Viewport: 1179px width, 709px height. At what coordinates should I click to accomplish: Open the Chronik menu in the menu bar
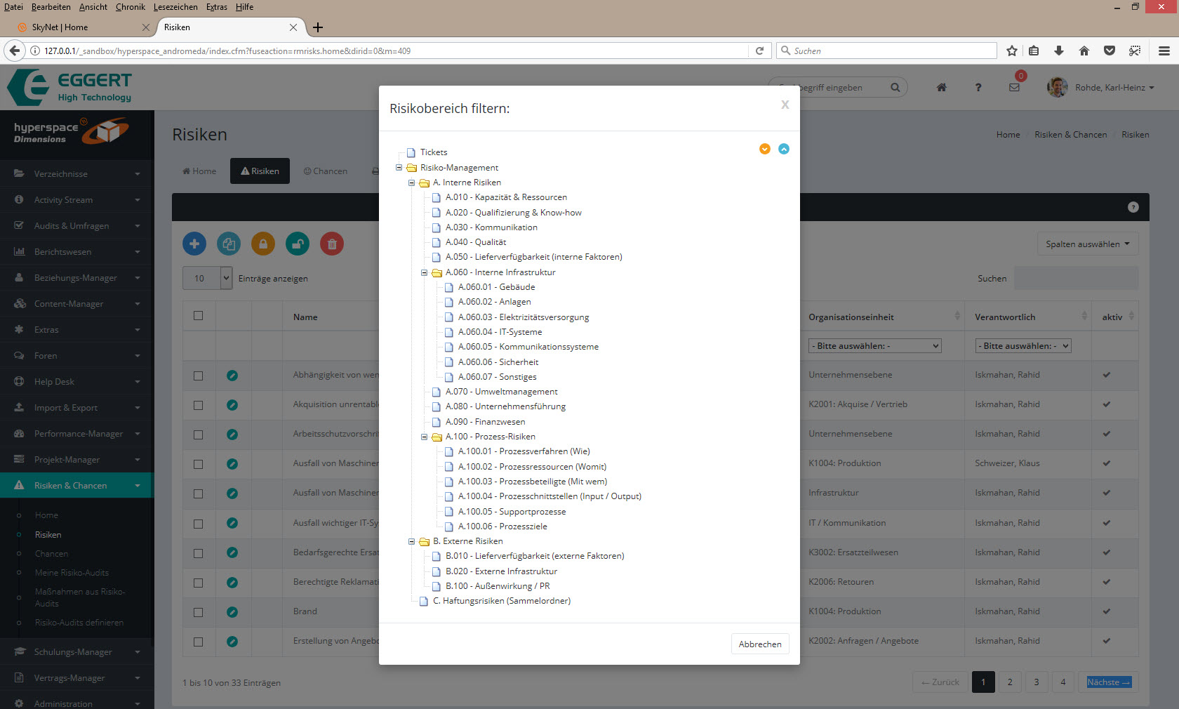pos(130,7)
